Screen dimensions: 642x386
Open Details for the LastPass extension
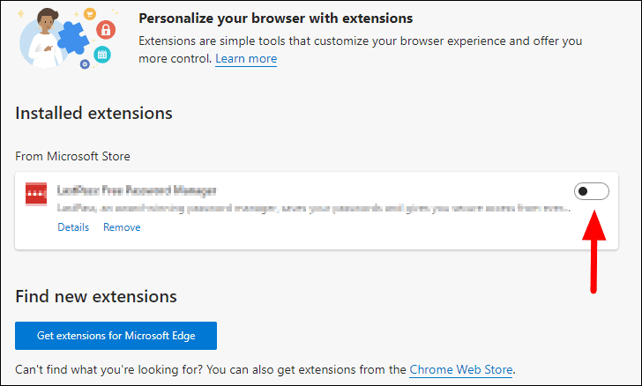(x=73, y=227)
